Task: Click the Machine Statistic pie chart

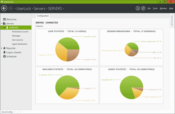Action: tap(67, 87)
